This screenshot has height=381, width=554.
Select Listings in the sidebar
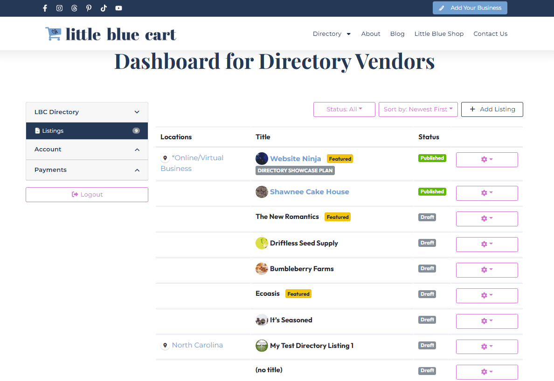click(53, 131)
